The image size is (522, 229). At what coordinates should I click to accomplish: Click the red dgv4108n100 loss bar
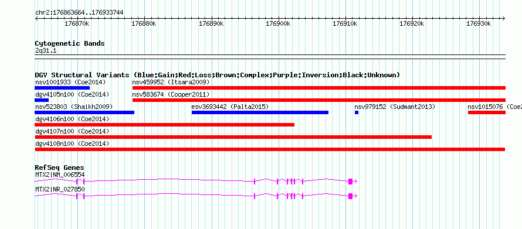pyautogui.click(x=270, y=149)
